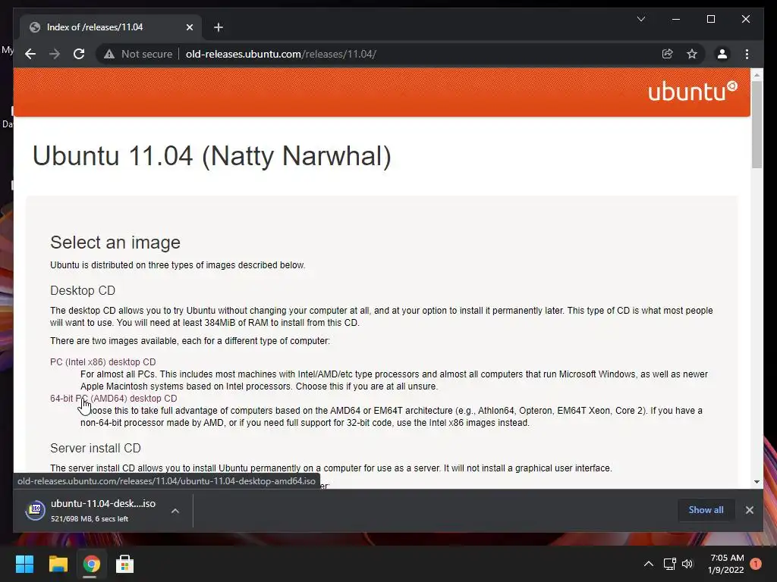Go back to the previous page
The height and width of the screenshot is (582, 777).
coord(30,54)
